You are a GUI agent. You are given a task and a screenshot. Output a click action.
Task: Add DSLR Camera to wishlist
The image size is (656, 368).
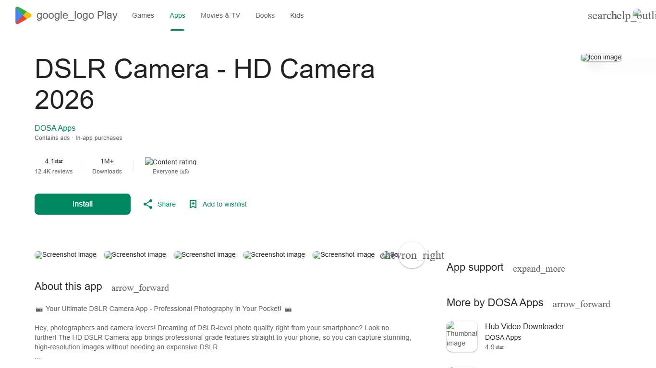tap(218, 204)
